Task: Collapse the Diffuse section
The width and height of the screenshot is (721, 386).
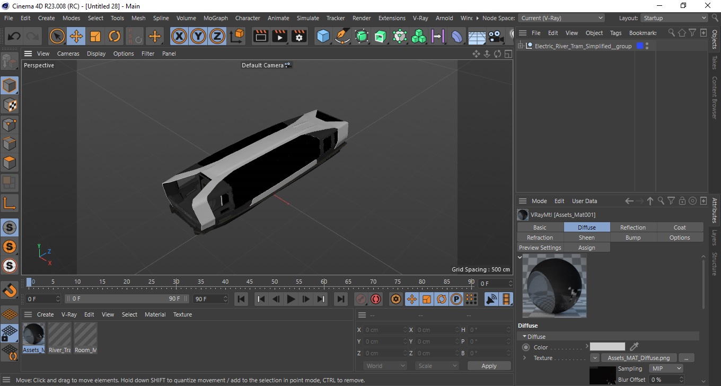Action: (x=525, y=337)
